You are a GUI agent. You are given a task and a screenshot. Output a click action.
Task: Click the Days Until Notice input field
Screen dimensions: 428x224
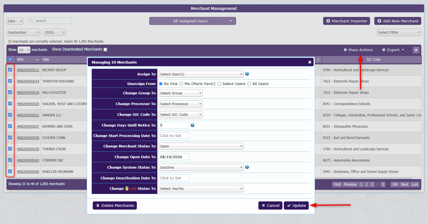tap(174, 125)
